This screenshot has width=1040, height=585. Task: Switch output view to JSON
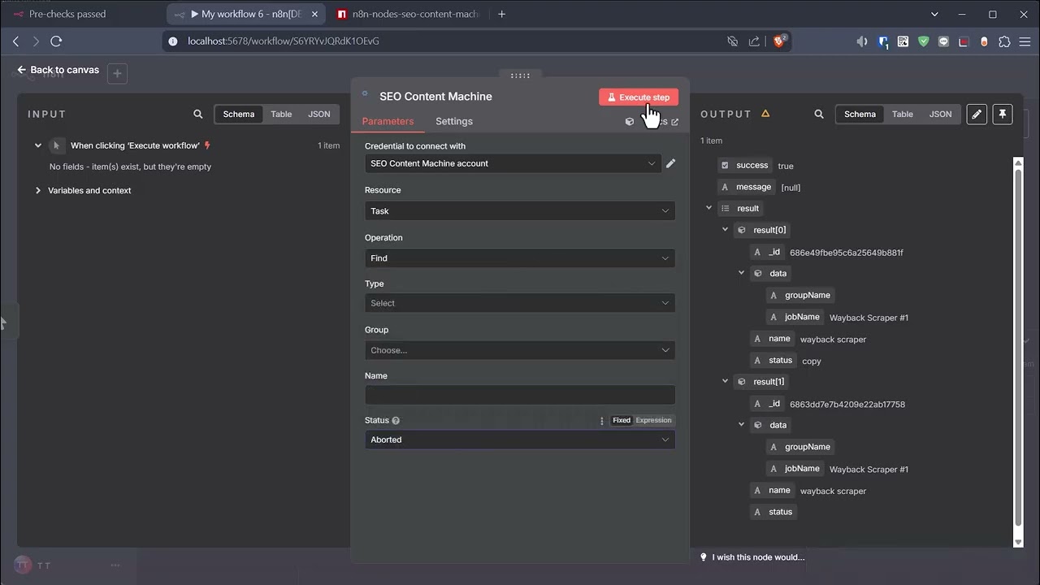click(x=940, y=115)
